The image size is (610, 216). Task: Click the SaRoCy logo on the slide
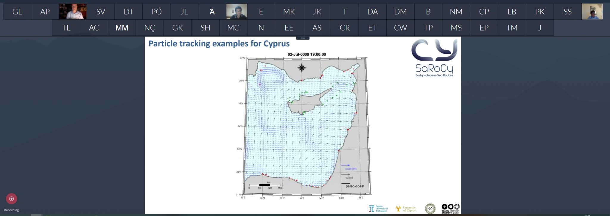coord(434,59)
